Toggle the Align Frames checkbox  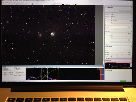coord(15,69)
